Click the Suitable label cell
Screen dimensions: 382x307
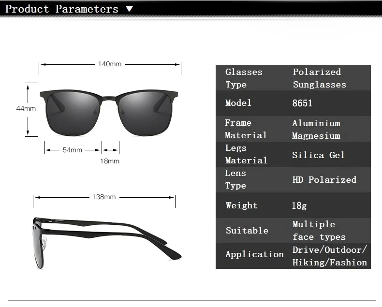coord(247,231)
